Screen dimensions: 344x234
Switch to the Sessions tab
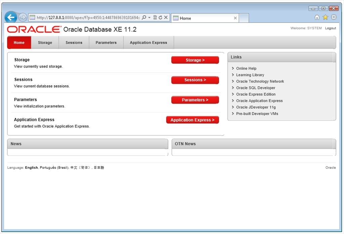click(x=74, y=42)
